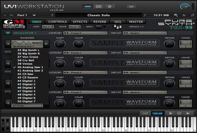
Task: Open second oscillator SUB CAT Bank B selector
Action: [x=145, y=53]
